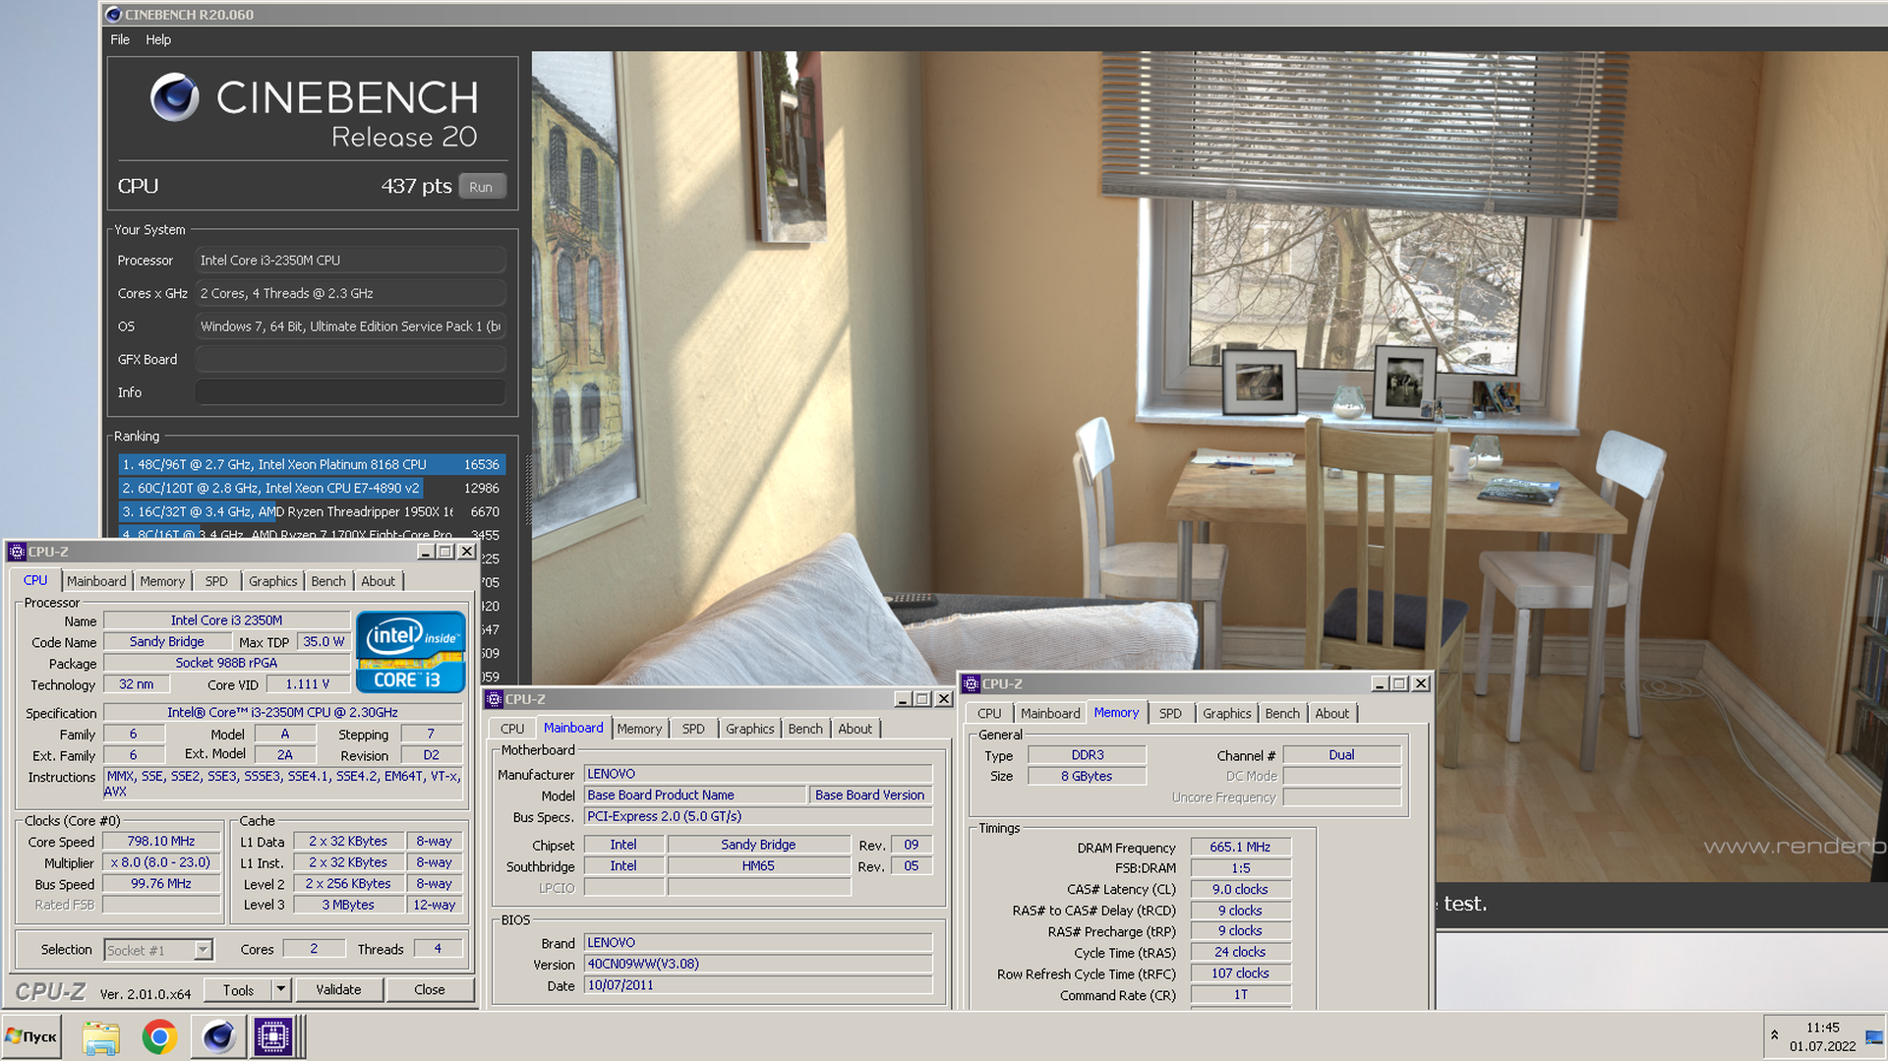The height and width of the screenshot is (1061, 1888).
Task: Select Bench tab in CPU-Z Memory window
Action: tap(1282, 713)
